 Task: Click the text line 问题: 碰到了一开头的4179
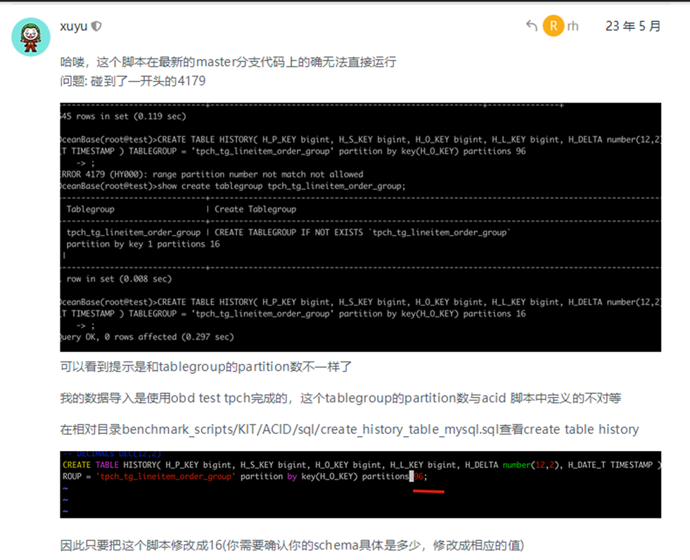[x=133, y=81]
